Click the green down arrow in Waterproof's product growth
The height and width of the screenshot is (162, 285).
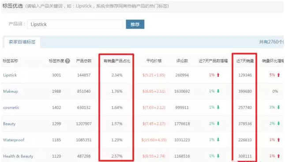(x=218, y=140)
